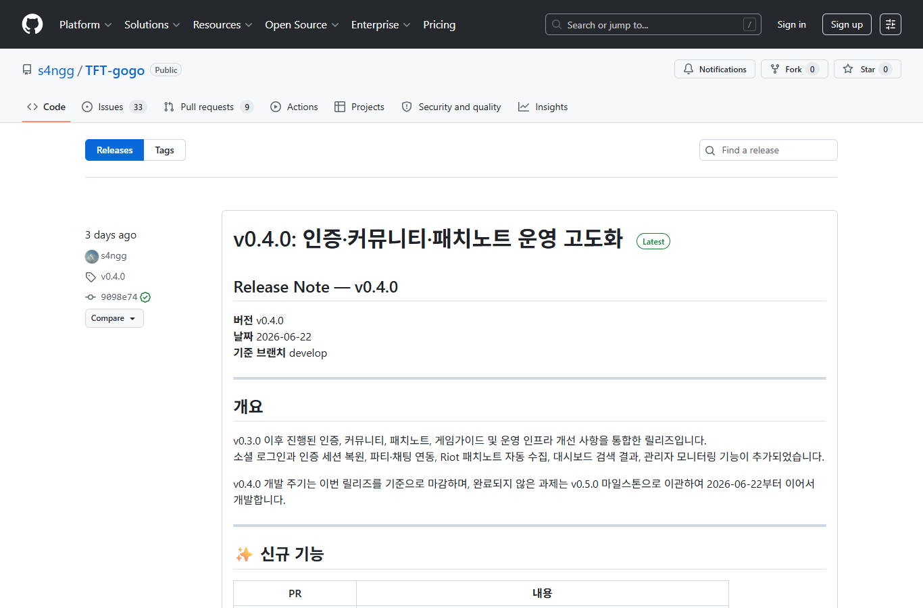Switch to the Issues tab
923x608 pixels.
coord(114,107)
